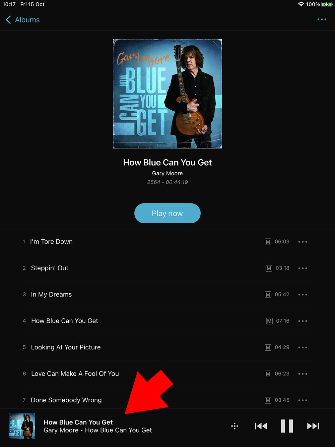Play track Steppin' Out
This screenshot has width=335, height=447.
coord(50,268)
